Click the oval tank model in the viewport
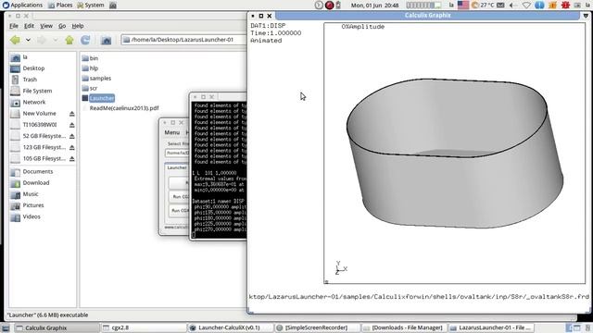 pos(455,154)
